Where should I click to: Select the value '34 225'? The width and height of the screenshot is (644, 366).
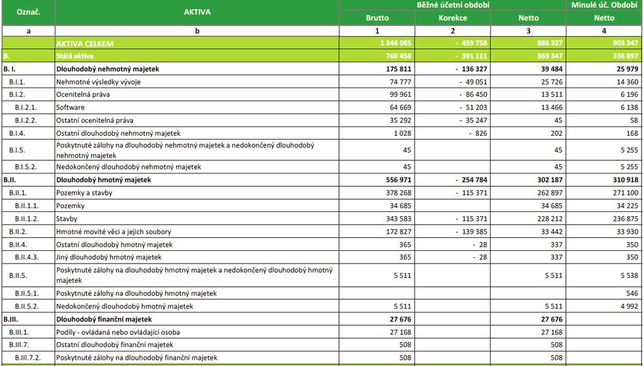coord(628,206)
